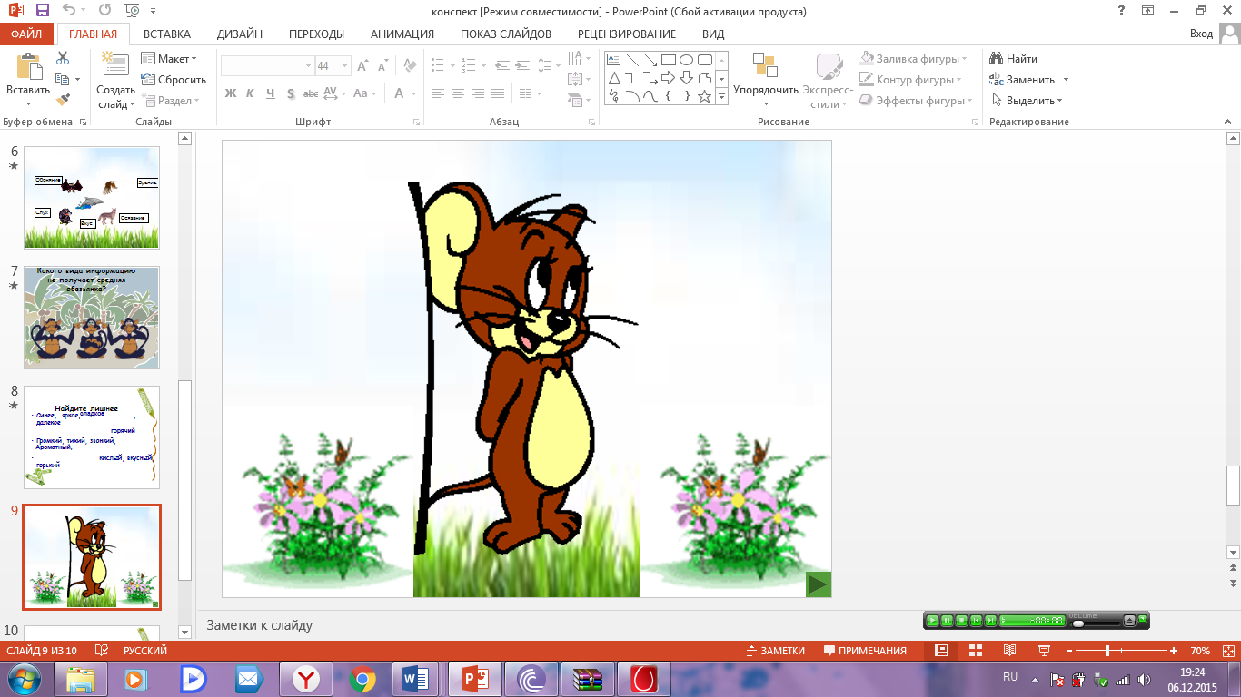Toggle center text alignment

(x=458, y=93)
